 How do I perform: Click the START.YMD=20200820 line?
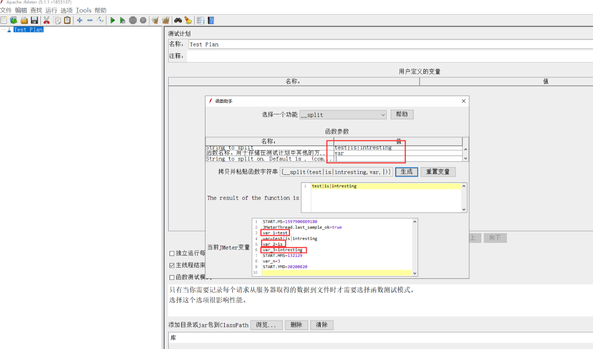(x=285, y=267)
